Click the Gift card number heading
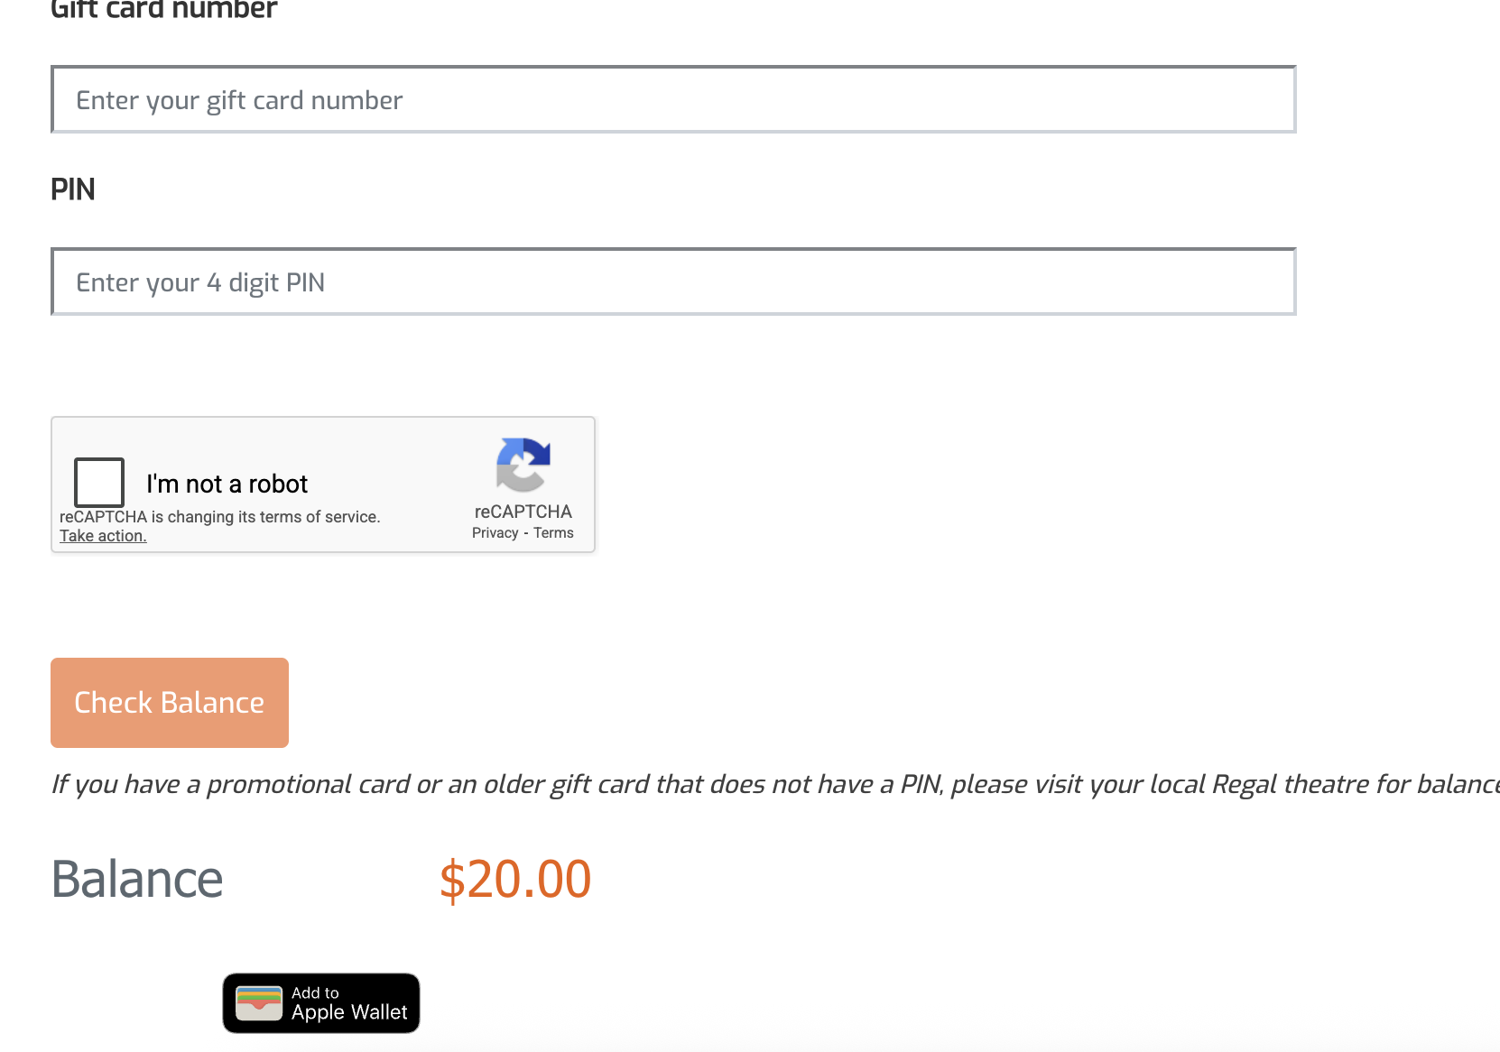Image resolution: width=1500 pixels, height=1052 pixels. [163, 9]
